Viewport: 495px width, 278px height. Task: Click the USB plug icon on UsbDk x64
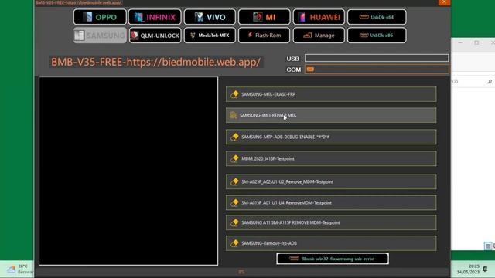[x=364, y=17]
